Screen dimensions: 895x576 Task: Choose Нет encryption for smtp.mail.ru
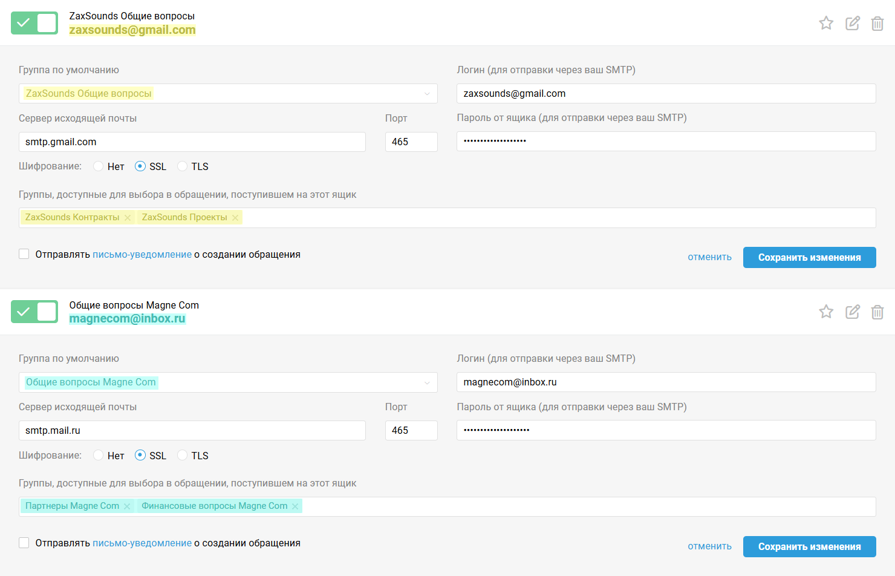[x=99, y=456]
